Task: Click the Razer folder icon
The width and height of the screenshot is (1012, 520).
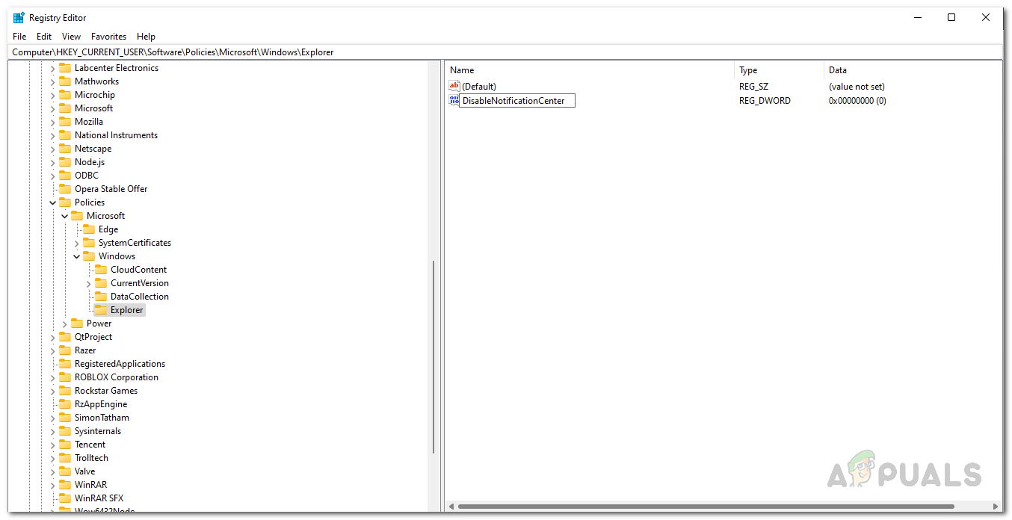Action: (x=65, y=350)
